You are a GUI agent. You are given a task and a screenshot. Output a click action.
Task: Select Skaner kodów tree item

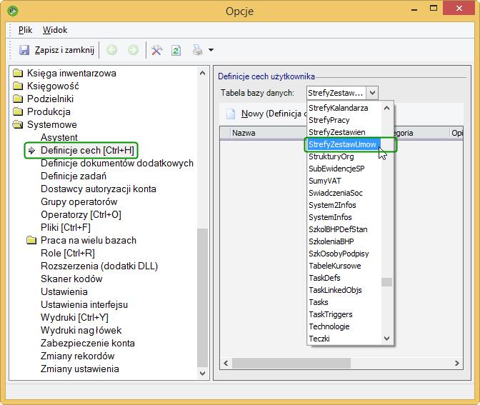(71, 279)
